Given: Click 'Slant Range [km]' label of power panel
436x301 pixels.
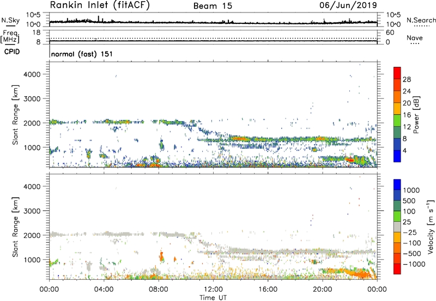Looking at the screenshot, I should [x=15, y=115].
